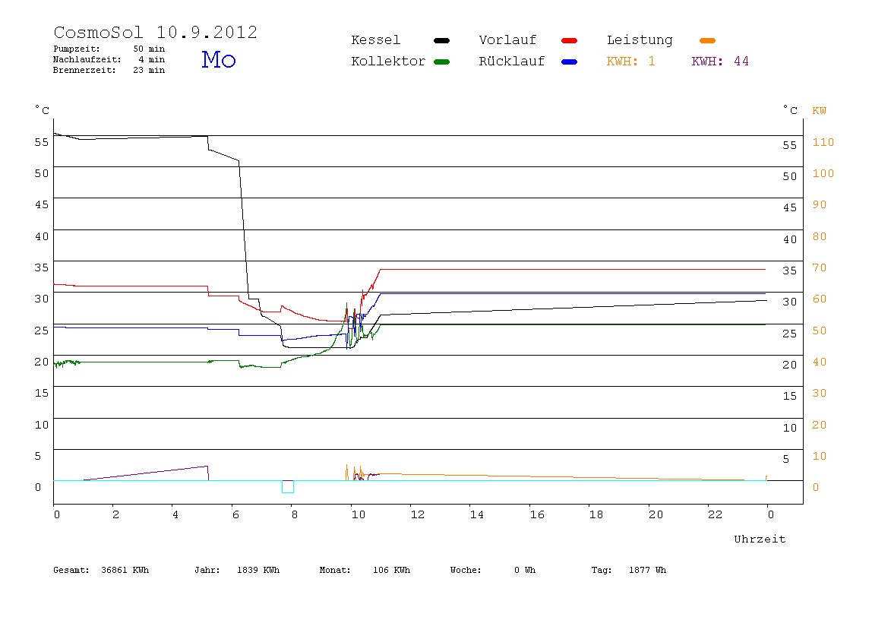872x617 pixels.
Task: Click the Woche 0 Wh value
Action: point(525,570)
